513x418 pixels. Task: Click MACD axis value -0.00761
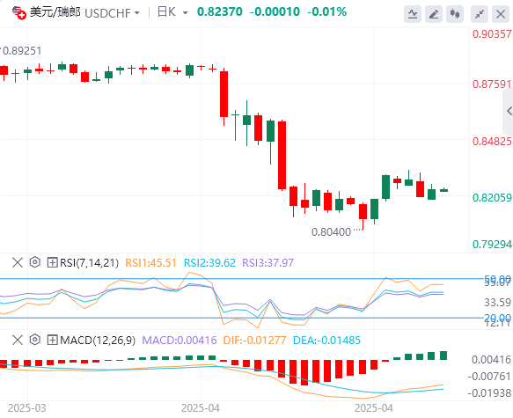(489, 377)
